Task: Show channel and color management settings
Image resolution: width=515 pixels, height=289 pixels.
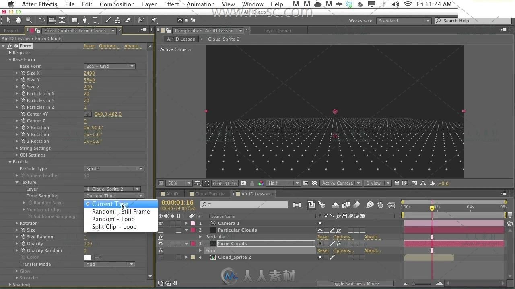Action: [261, 183]
